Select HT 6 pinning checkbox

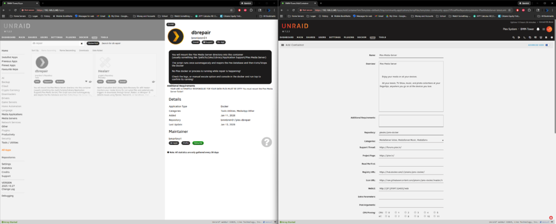click(385, 216)
